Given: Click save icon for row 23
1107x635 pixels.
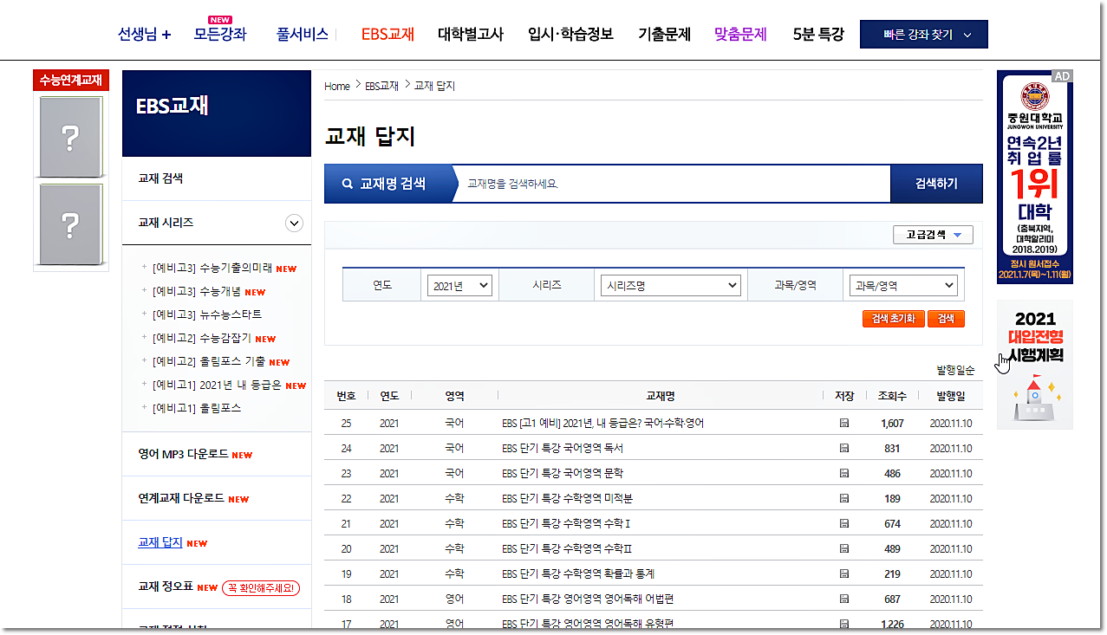Looking at the screenshot, I should pyautogui.click(x=844, y=474).
